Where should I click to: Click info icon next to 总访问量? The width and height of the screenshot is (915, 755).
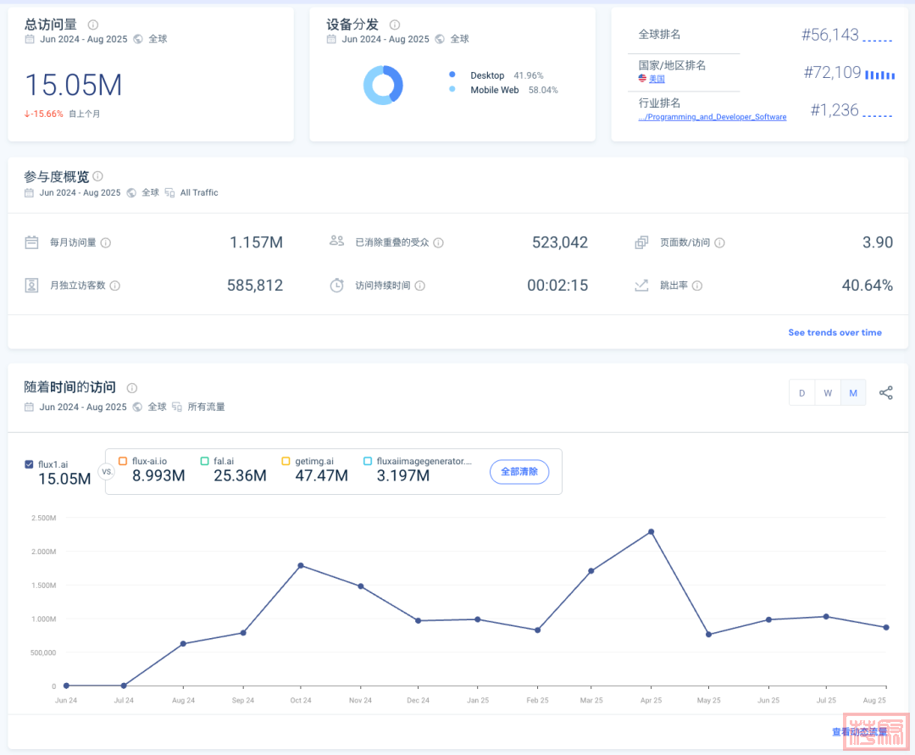click(93, 25)
